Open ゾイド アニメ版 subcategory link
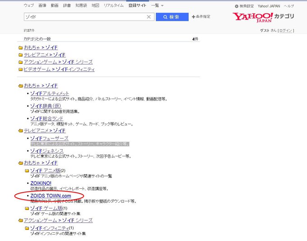Image resolution: width=307 pixels, height=241 pixels. click(46, 170)
